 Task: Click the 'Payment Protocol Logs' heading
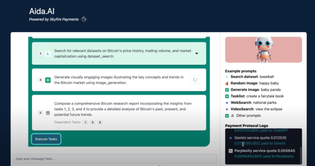(247, 125)
